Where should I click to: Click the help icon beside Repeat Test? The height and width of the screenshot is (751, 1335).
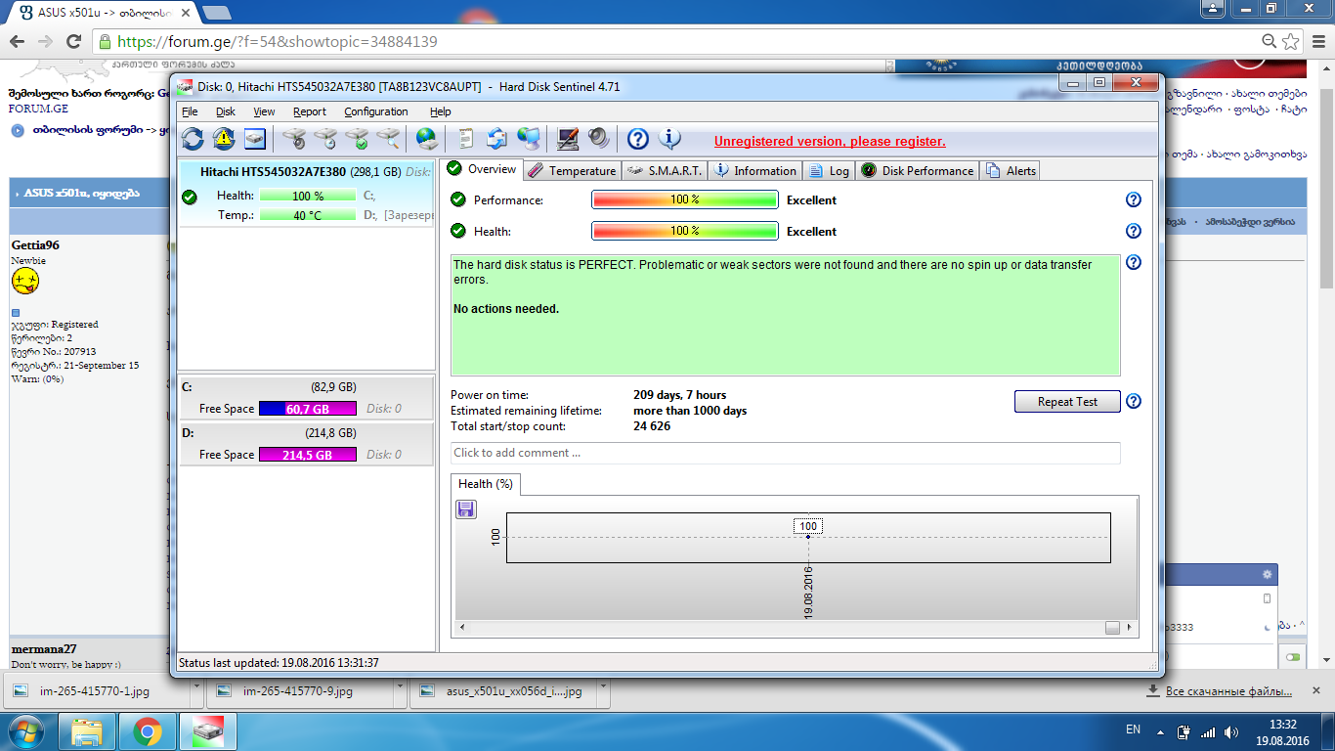coord(1134,401)
